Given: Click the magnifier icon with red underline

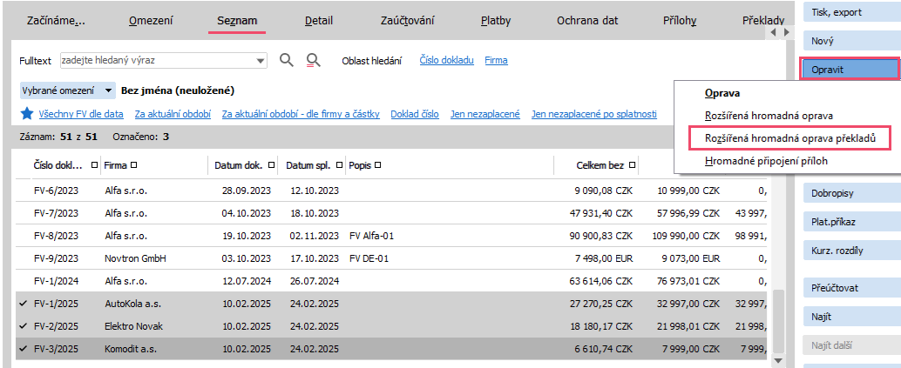Looking at the screenshot, I should tap(314, 60).
